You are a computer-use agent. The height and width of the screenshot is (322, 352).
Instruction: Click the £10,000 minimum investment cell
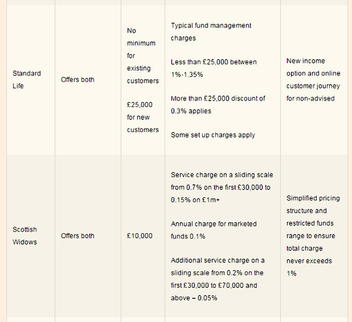140,236
